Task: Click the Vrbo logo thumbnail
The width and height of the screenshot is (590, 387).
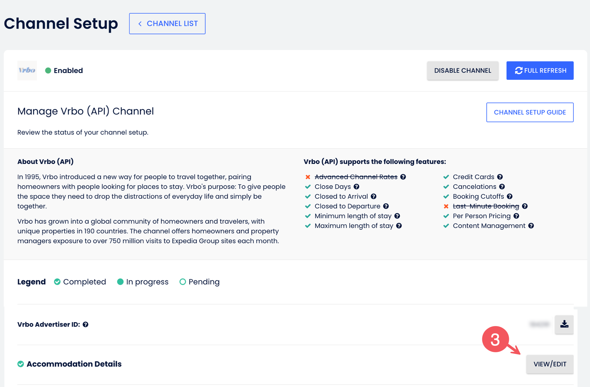Action: coord(27,70)
